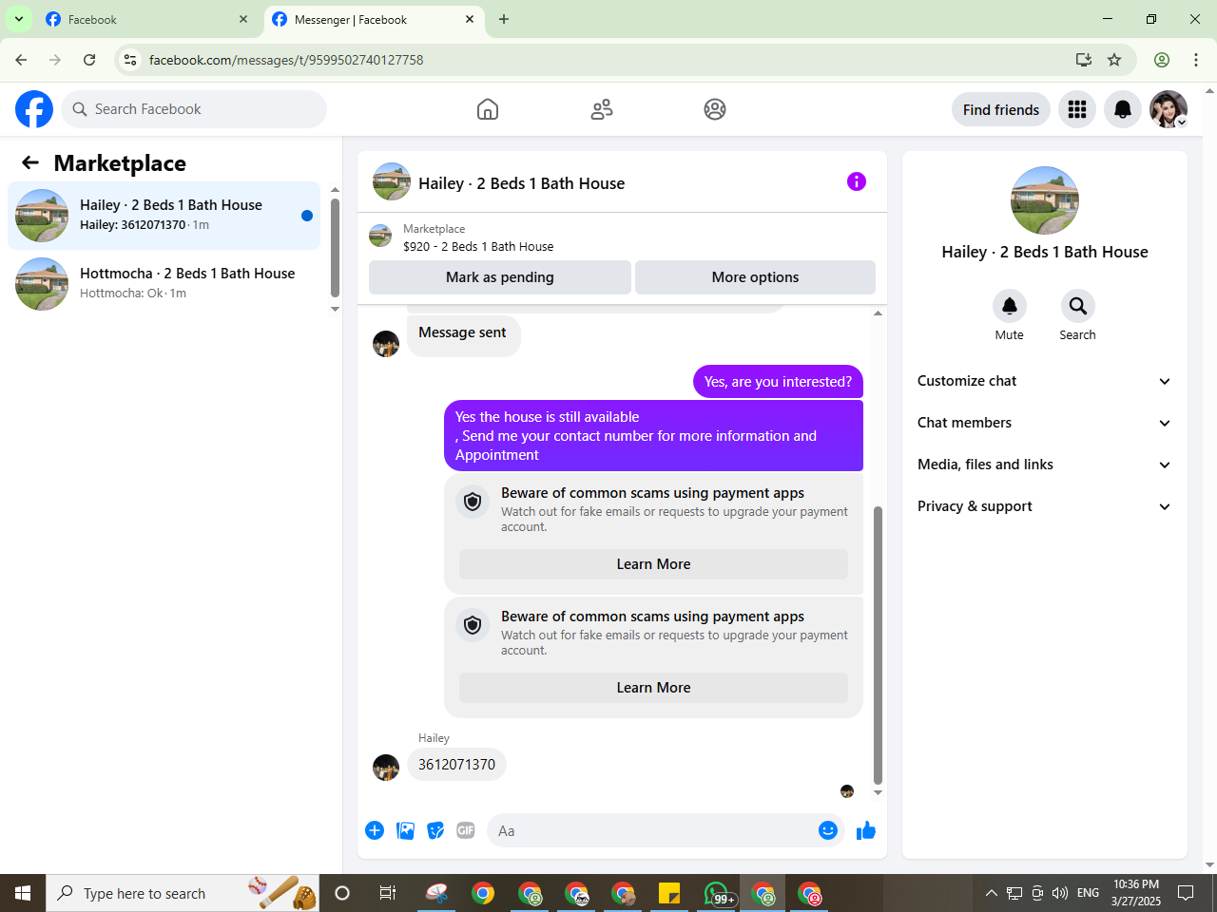Image resolution: width=1217 pixels, height=912 pixels.
Task: Search in conversation using the magnifier icon
Action: click(x=1077, y=306)
